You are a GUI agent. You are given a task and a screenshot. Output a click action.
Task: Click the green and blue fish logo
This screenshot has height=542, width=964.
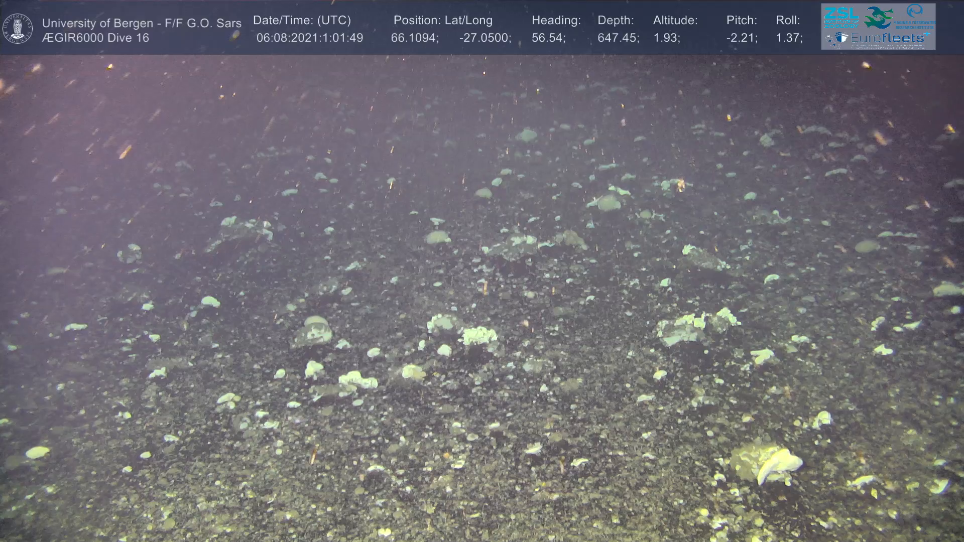[878, 18]
